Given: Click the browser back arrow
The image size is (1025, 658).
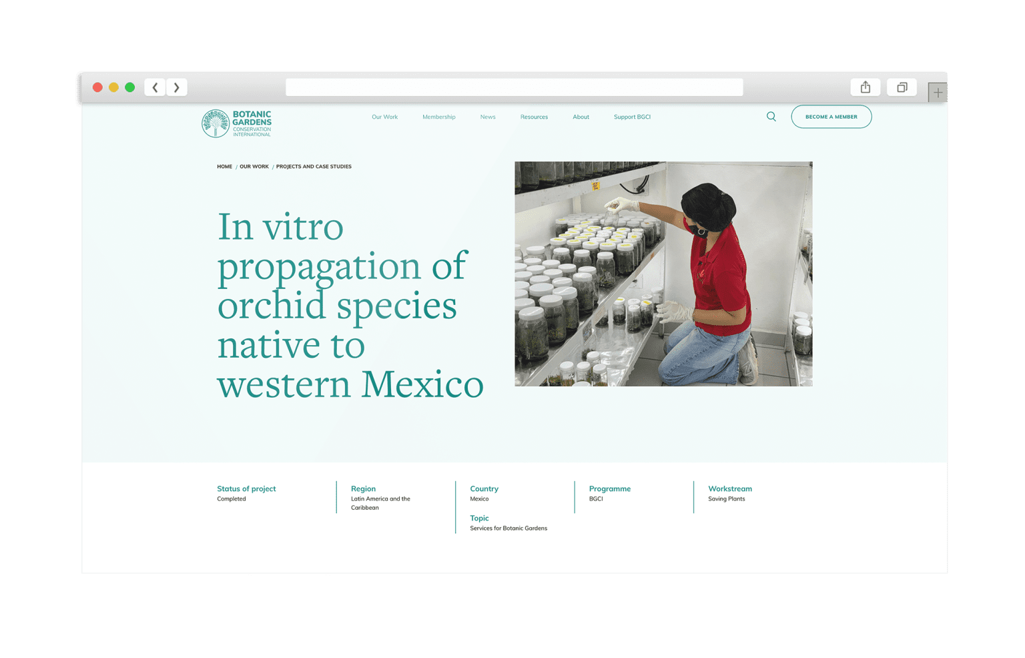Looking at the screenshot, I should point(155,87).
